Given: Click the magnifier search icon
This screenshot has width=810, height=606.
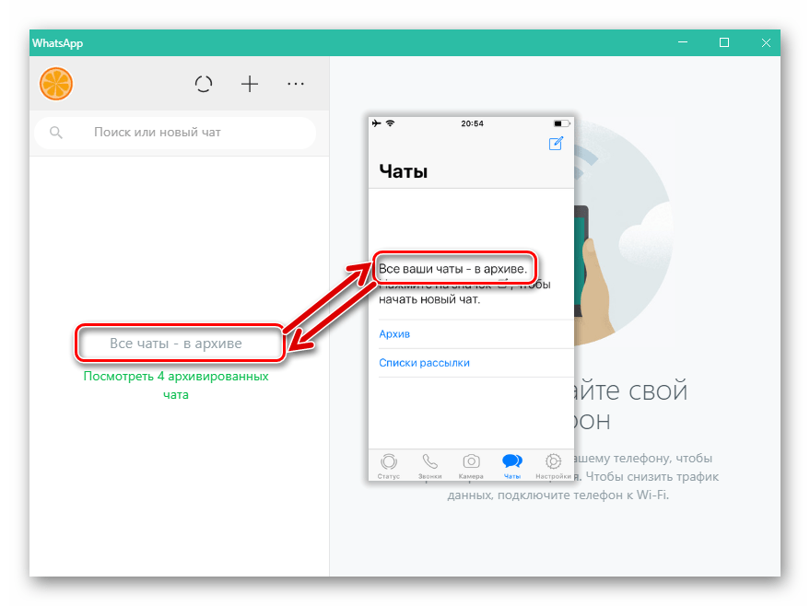Looking at the screenshot, I should pyautogui.click(x=56, y=133).
